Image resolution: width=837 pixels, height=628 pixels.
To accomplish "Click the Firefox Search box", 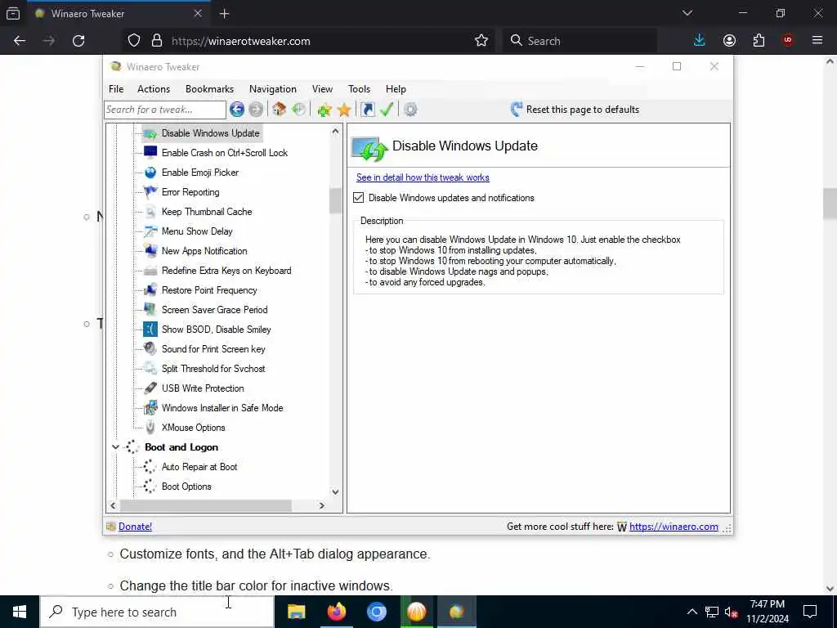I will point(580,41).
